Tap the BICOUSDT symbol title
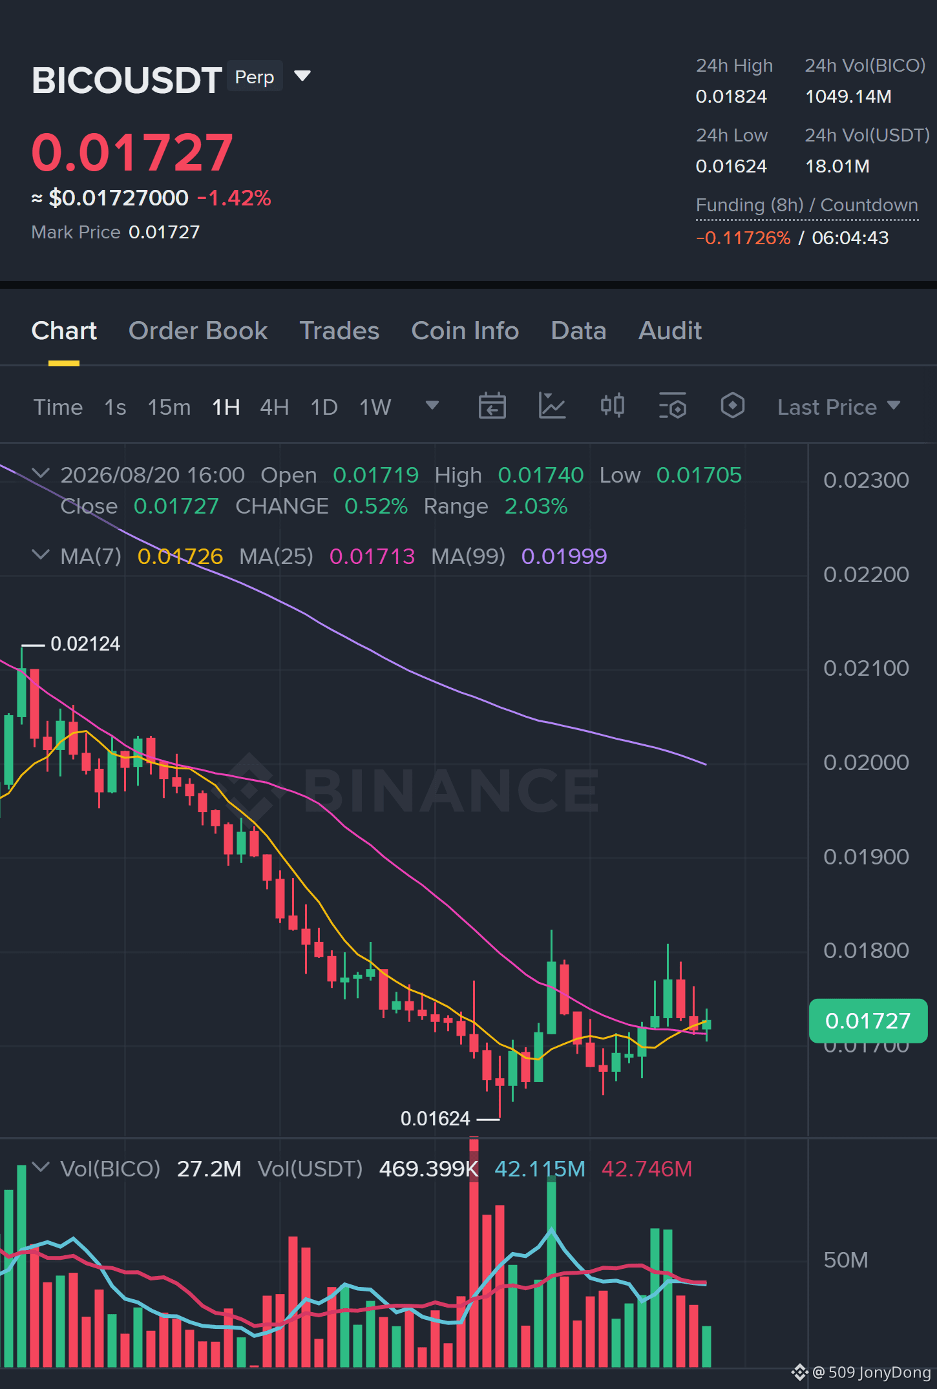This screenshot has height=1389, width=937. 127,80
